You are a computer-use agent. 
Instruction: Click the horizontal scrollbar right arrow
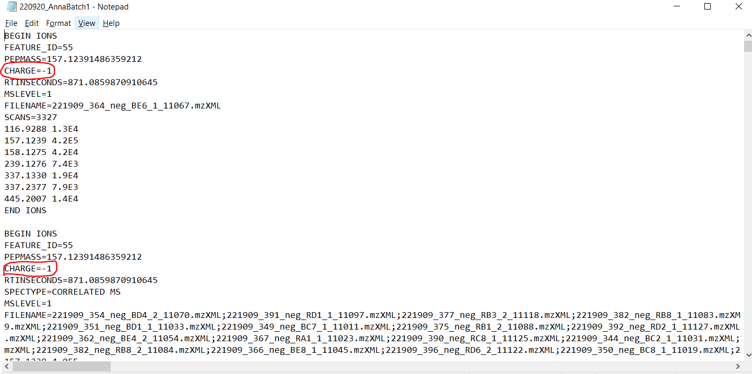[x=738, y=366]
